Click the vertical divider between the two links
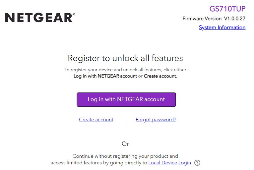This screenshot has width=254, height=170. (x=126, y=120)
